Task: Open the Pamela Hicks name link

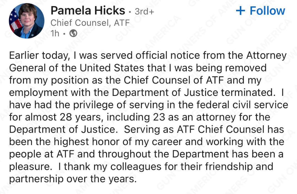Action: click(x=88, y=11)
